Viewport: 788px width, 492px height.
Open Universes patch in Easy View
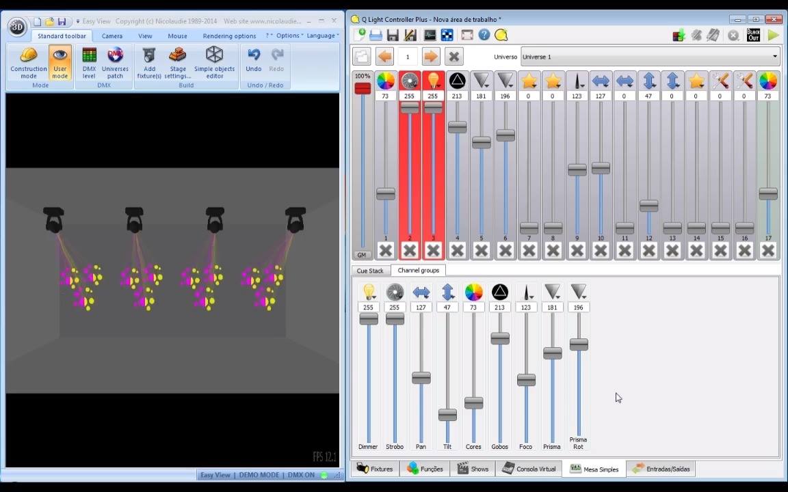pos(115,63)
